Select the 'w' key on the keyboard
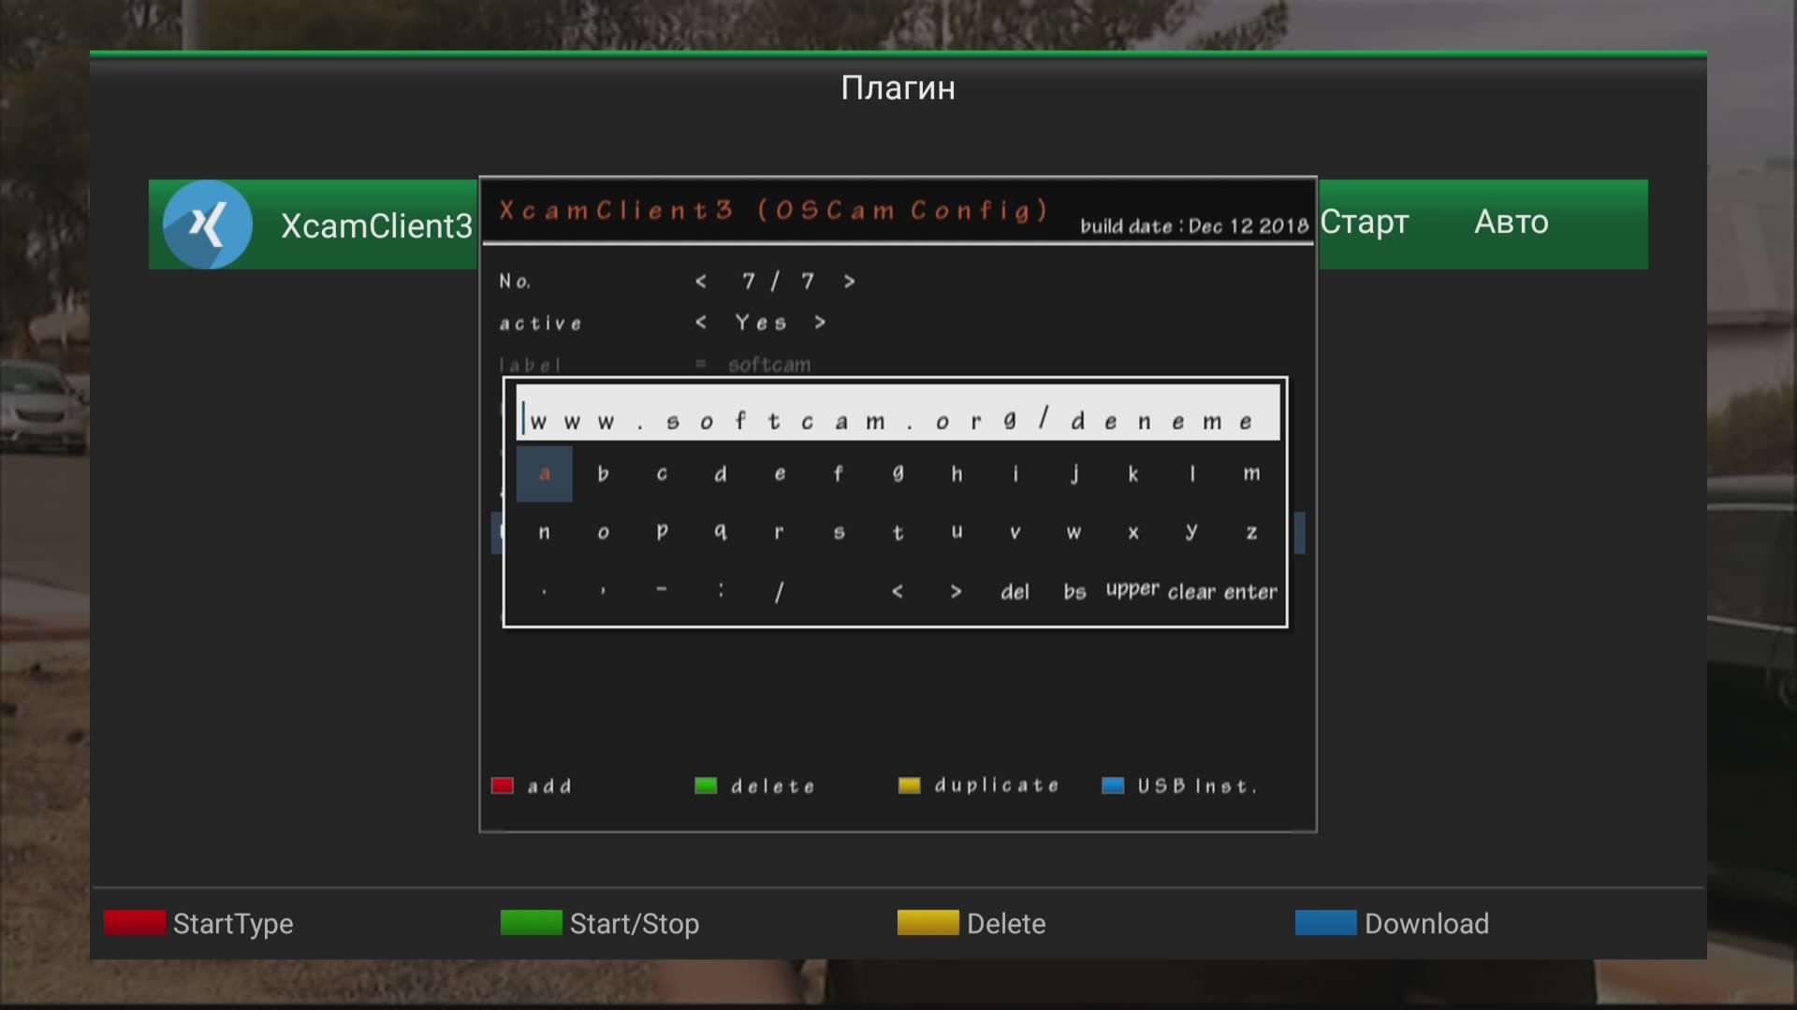 pos(1074,532)
